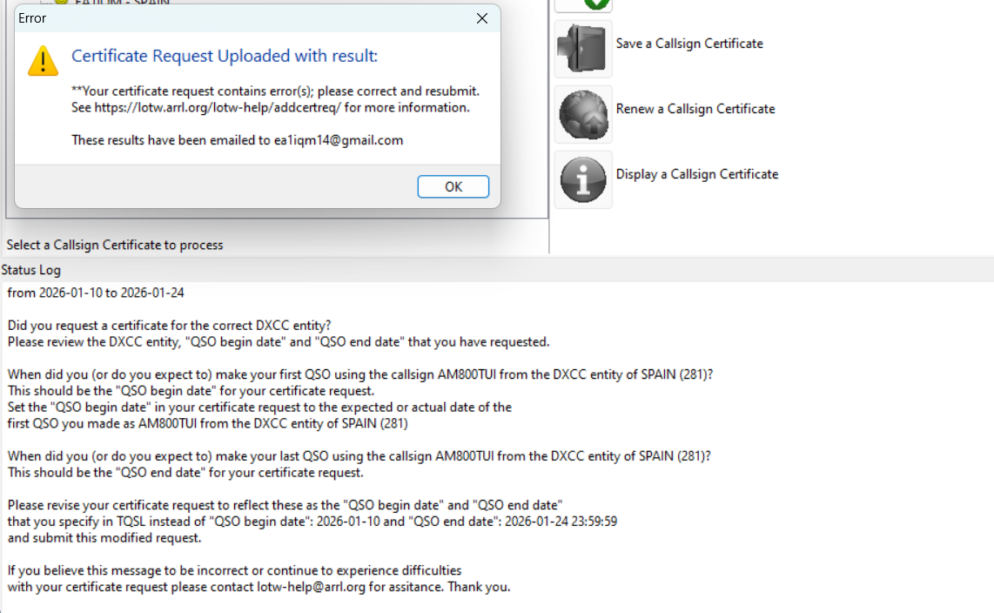The height and width of the screenshot is (613, 994).
Task: Click the yellow warning triangle icon
Action: click(43, 61)
